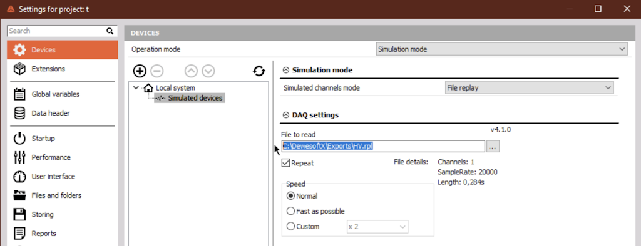The image size is (641, 246).
Task: Click the remove device minus icon
Action: click(157, 71)
